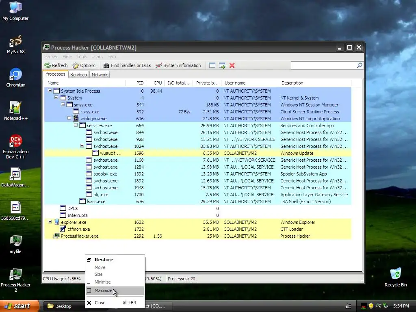
Task: Select svchost.exe with PID 844
Action: [198, 132]
